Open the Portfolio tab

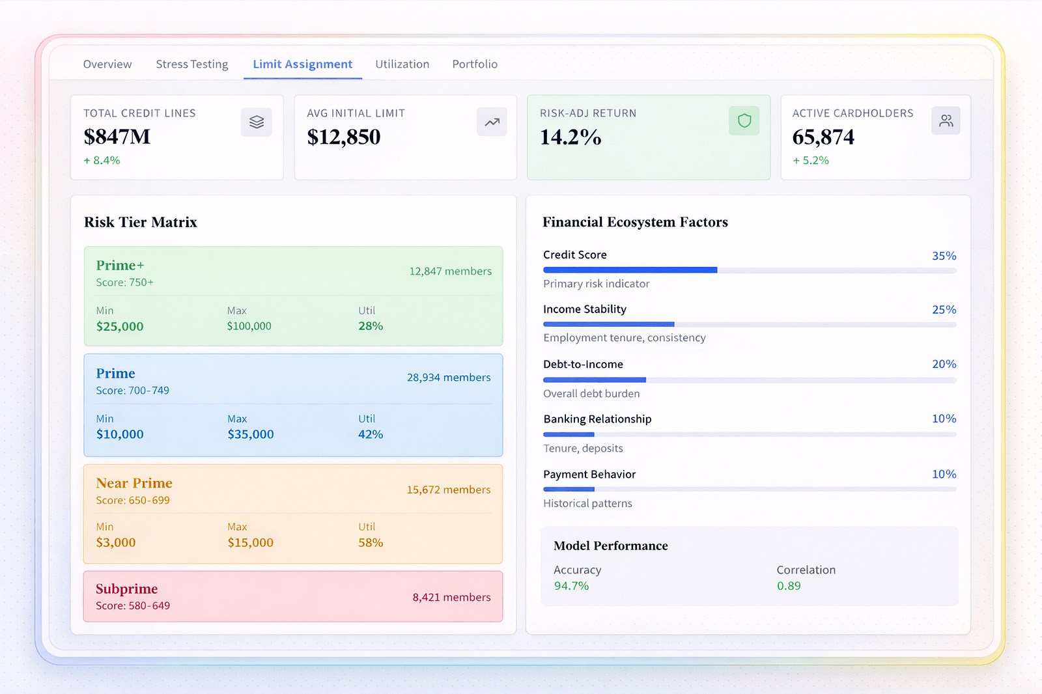coord(475,64)
